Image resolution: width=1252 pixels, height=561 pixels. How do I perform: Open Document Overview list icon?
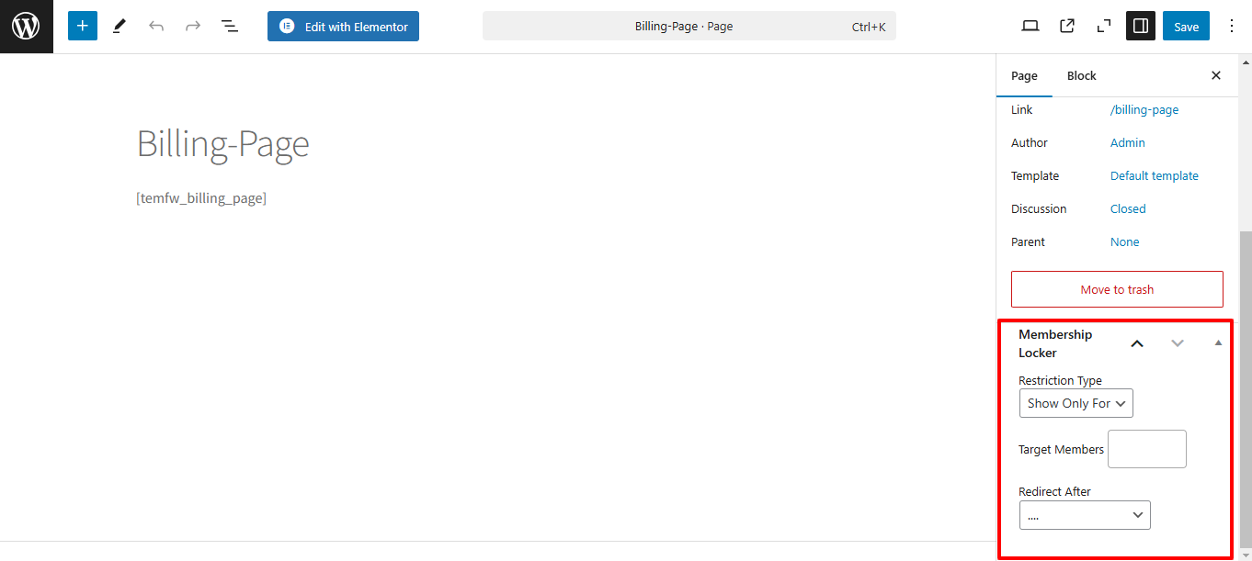230,27
